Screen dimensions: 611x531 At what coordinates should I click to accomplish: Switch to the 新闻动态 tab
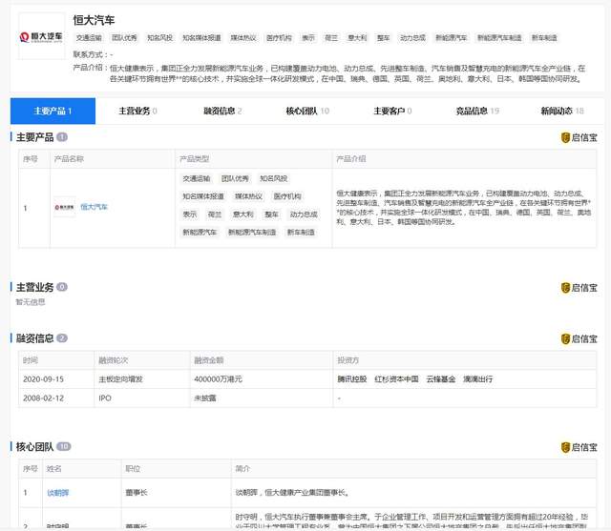tap(561, 112)
